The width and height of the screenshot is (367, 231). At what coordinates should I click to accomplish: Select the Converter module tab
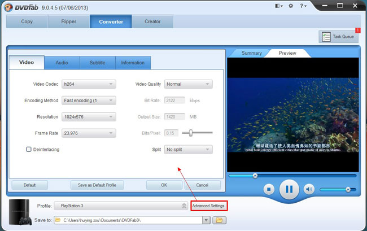[111, 21]
